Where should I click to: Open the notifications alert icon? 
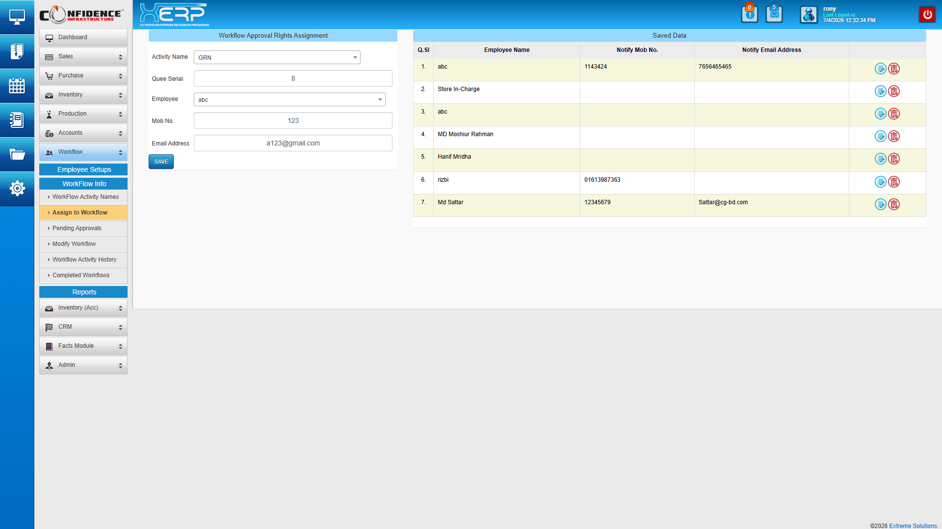[749, 14]
